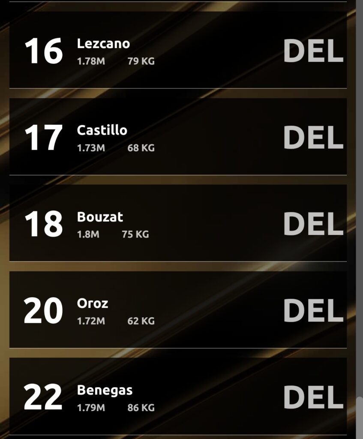The image size is (363, 439).
Task: Click the page scrollbar thumb
Action: 360,418
